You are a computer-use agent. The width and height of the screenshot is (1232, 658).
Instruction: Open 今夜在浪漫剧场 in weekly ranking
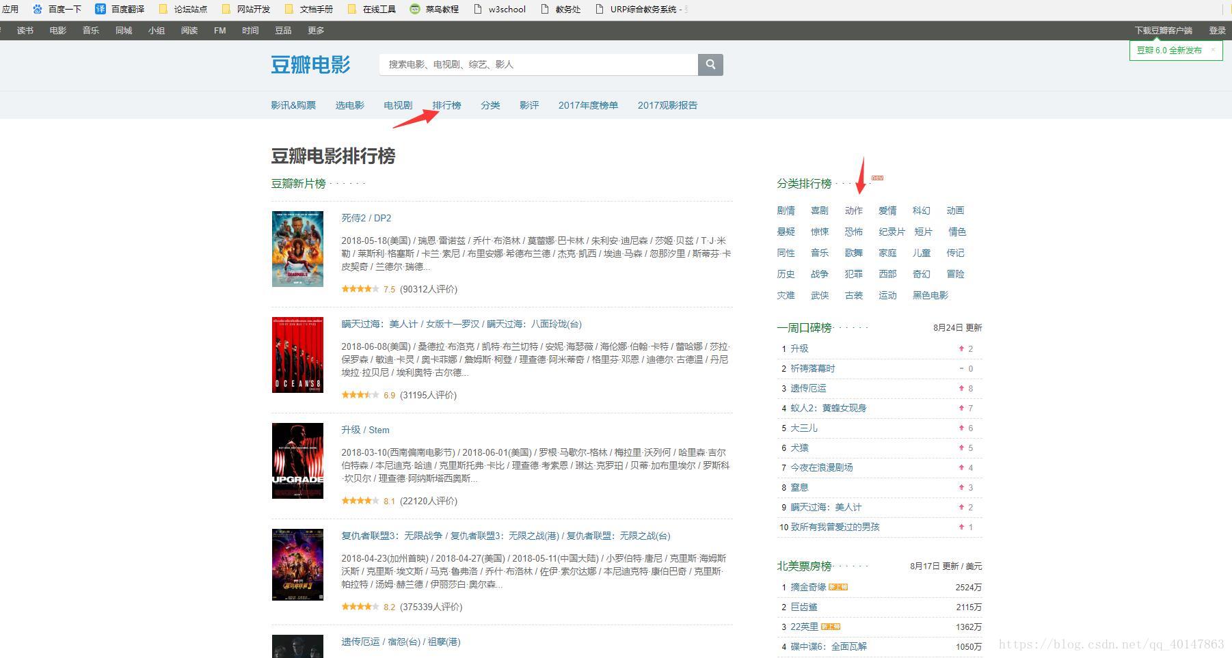pos(822,467)
